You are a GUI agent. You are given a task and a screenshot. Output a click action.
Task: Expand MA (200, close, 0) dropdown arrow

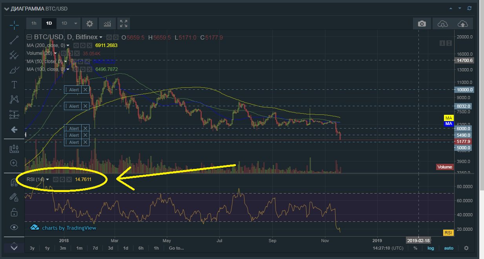point(68,45)
